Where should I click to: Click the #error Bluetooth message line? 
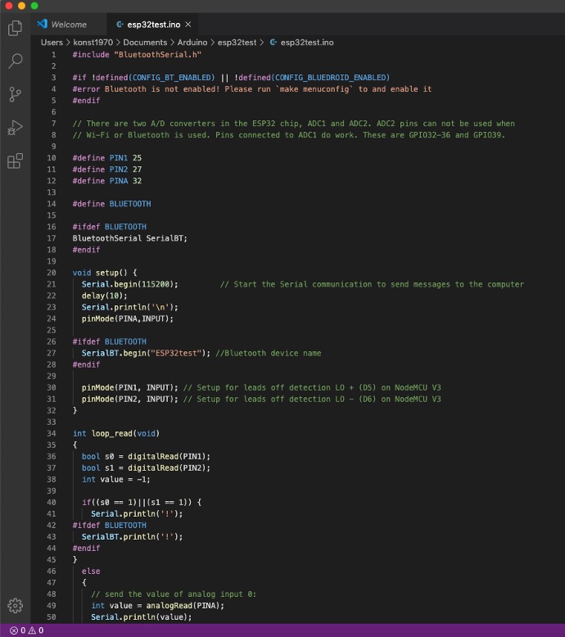(x=252, y=89)
